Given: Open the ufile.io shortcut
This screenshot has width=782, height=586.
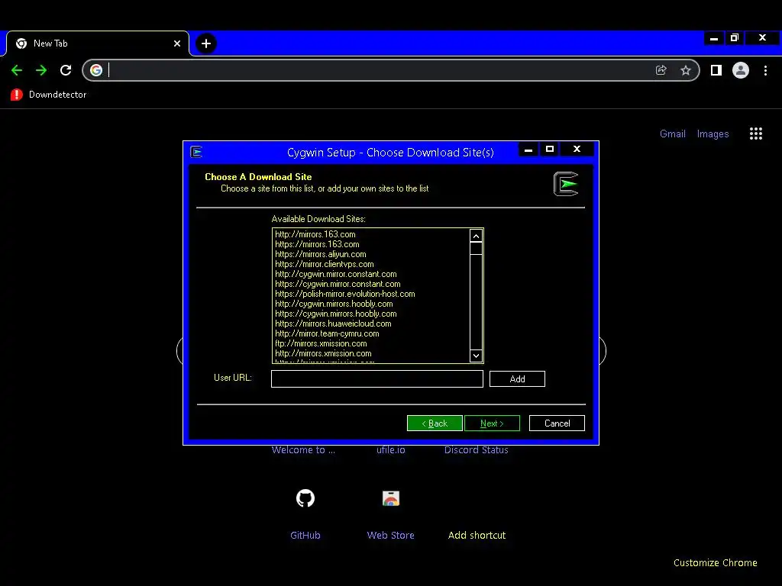Looking at the screenshot, I should coord(390,450).
